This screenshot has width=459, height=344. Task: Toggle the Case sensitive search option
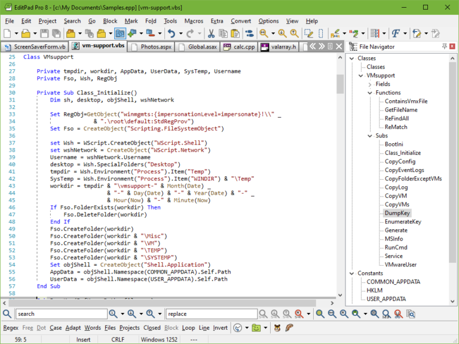[x=56, y=327]
